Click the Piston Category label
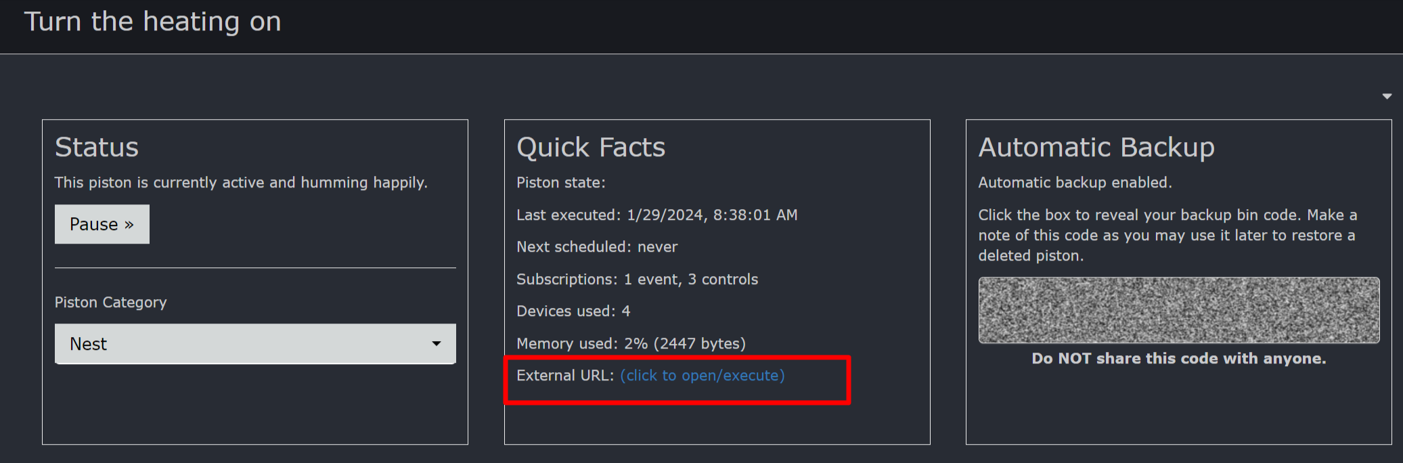Image resolution: width=1403 pixels, height=463 pixels. coord(110,303)
